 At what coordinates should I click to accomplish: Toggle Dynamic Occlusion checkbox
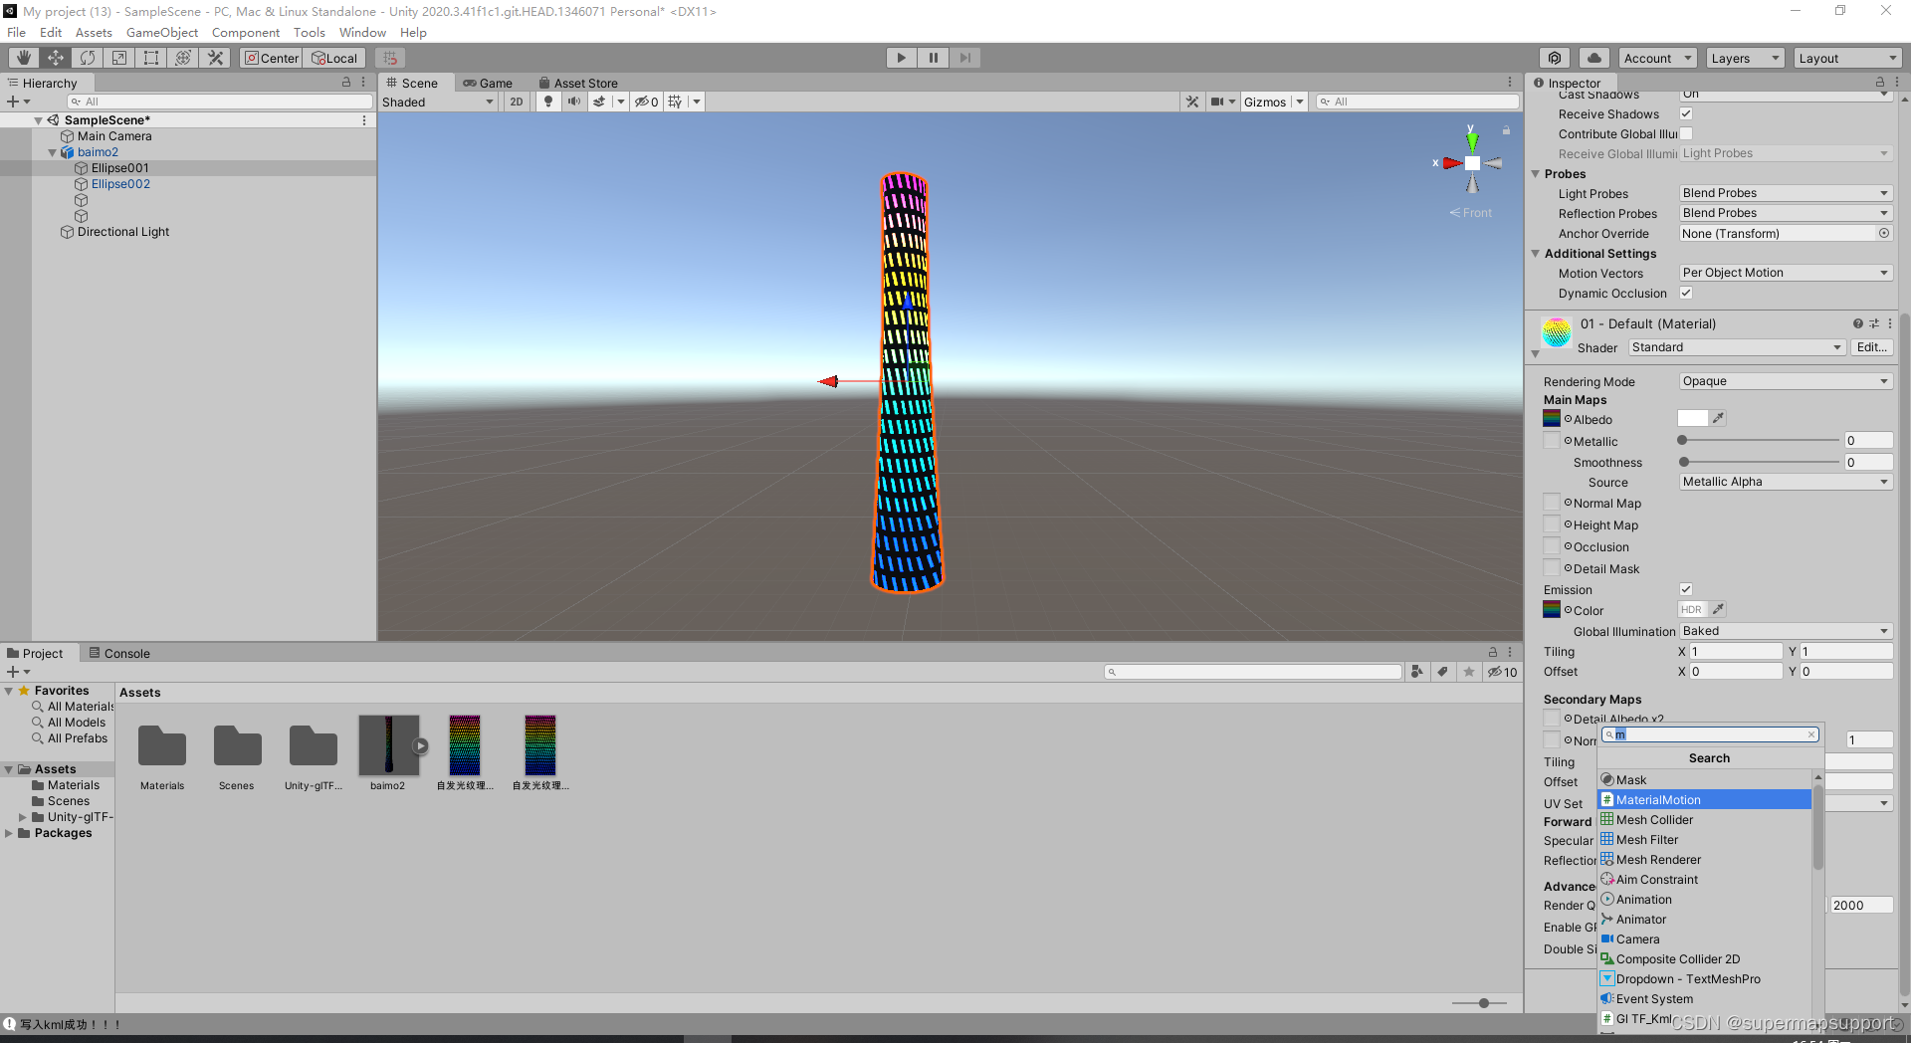coord(1686,293)
